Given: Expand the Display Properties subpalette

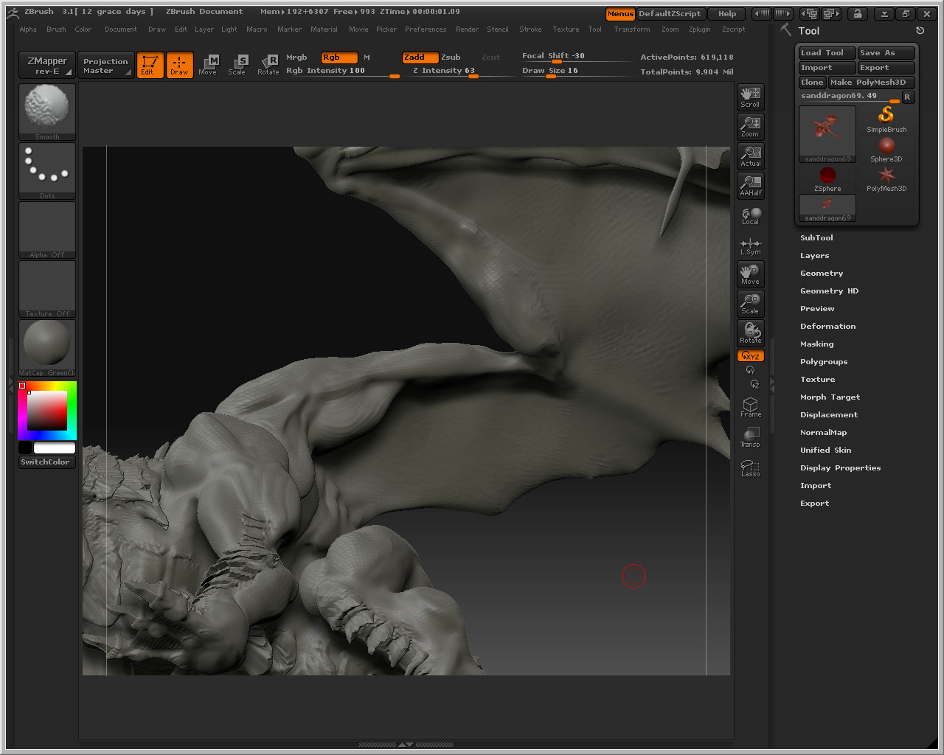Looking at the screenshot, I should (x=840, y=467).
